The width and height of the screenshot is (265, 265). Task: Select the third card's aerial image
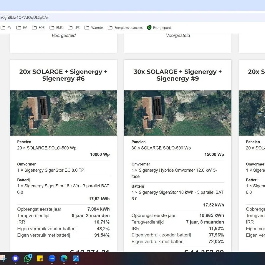coord(252,113)
